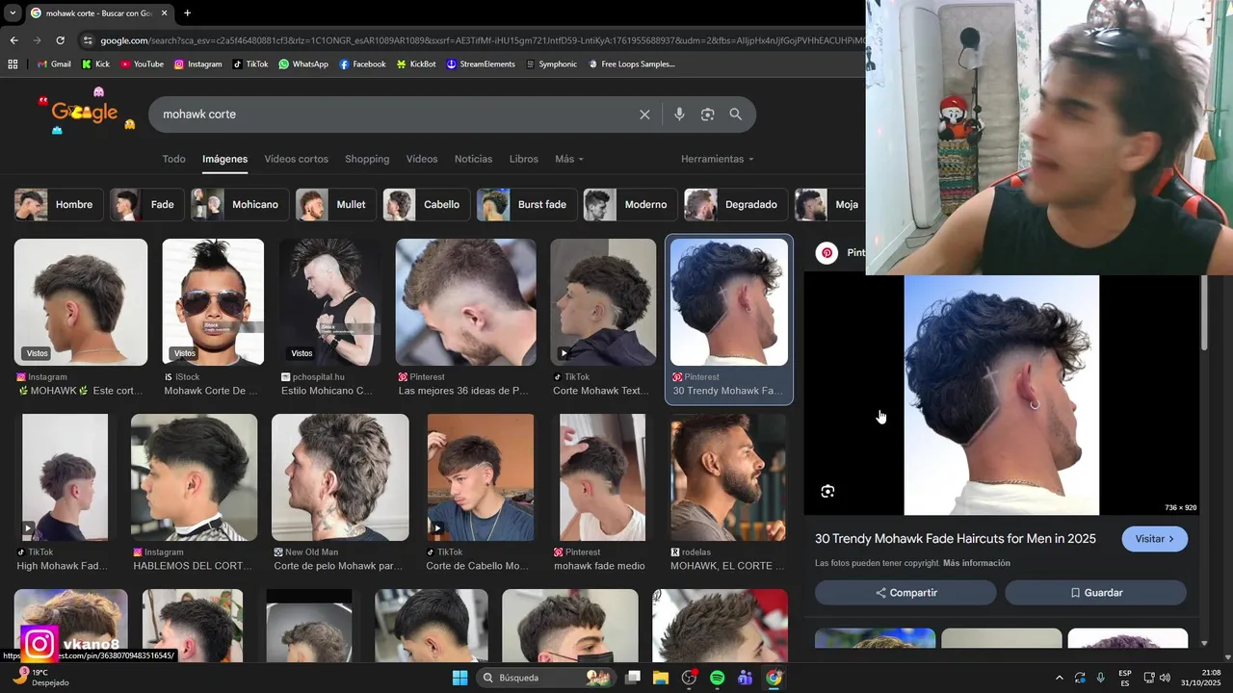
Task: Show hidden system tray icons
Action: [x=1059, y=678]
